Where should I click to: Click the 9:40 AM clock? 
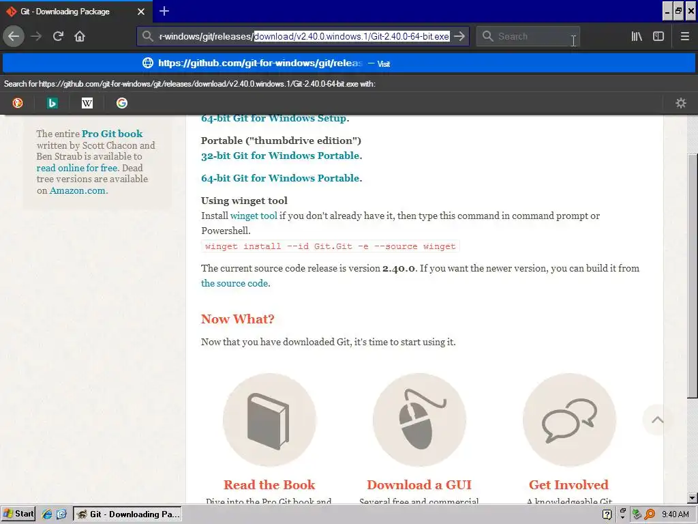(675, 514)
